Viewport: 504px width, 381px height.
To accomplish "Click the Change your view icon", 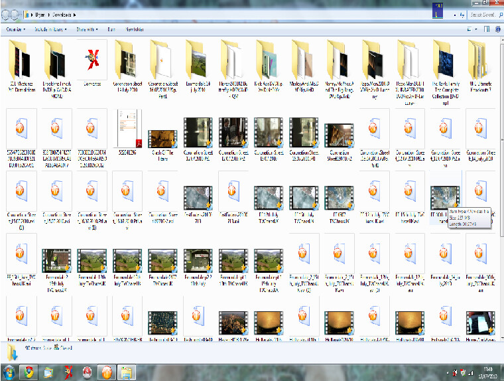I will click(470, 30).
